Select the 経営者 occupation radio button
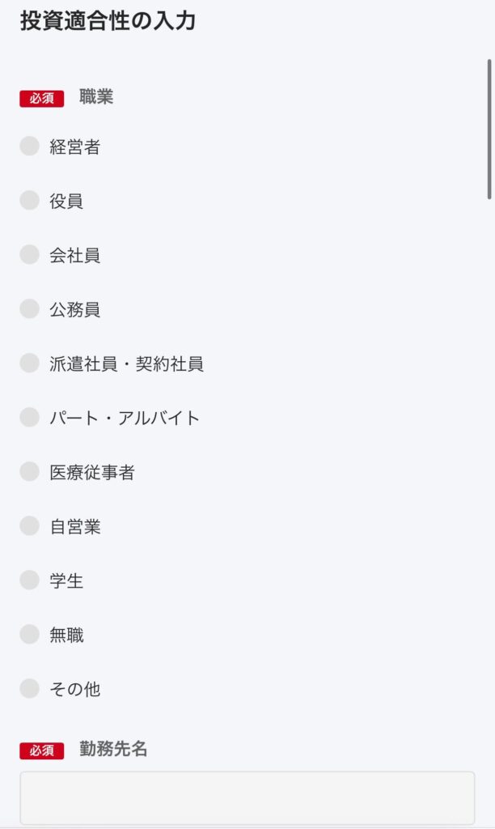This screenshot has height=829, width=495. click(30, 147)
